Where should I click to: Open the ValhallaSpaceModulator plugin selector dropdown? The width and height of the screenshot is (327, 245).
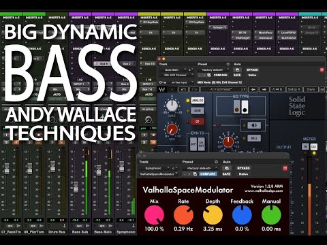point(158,174)
